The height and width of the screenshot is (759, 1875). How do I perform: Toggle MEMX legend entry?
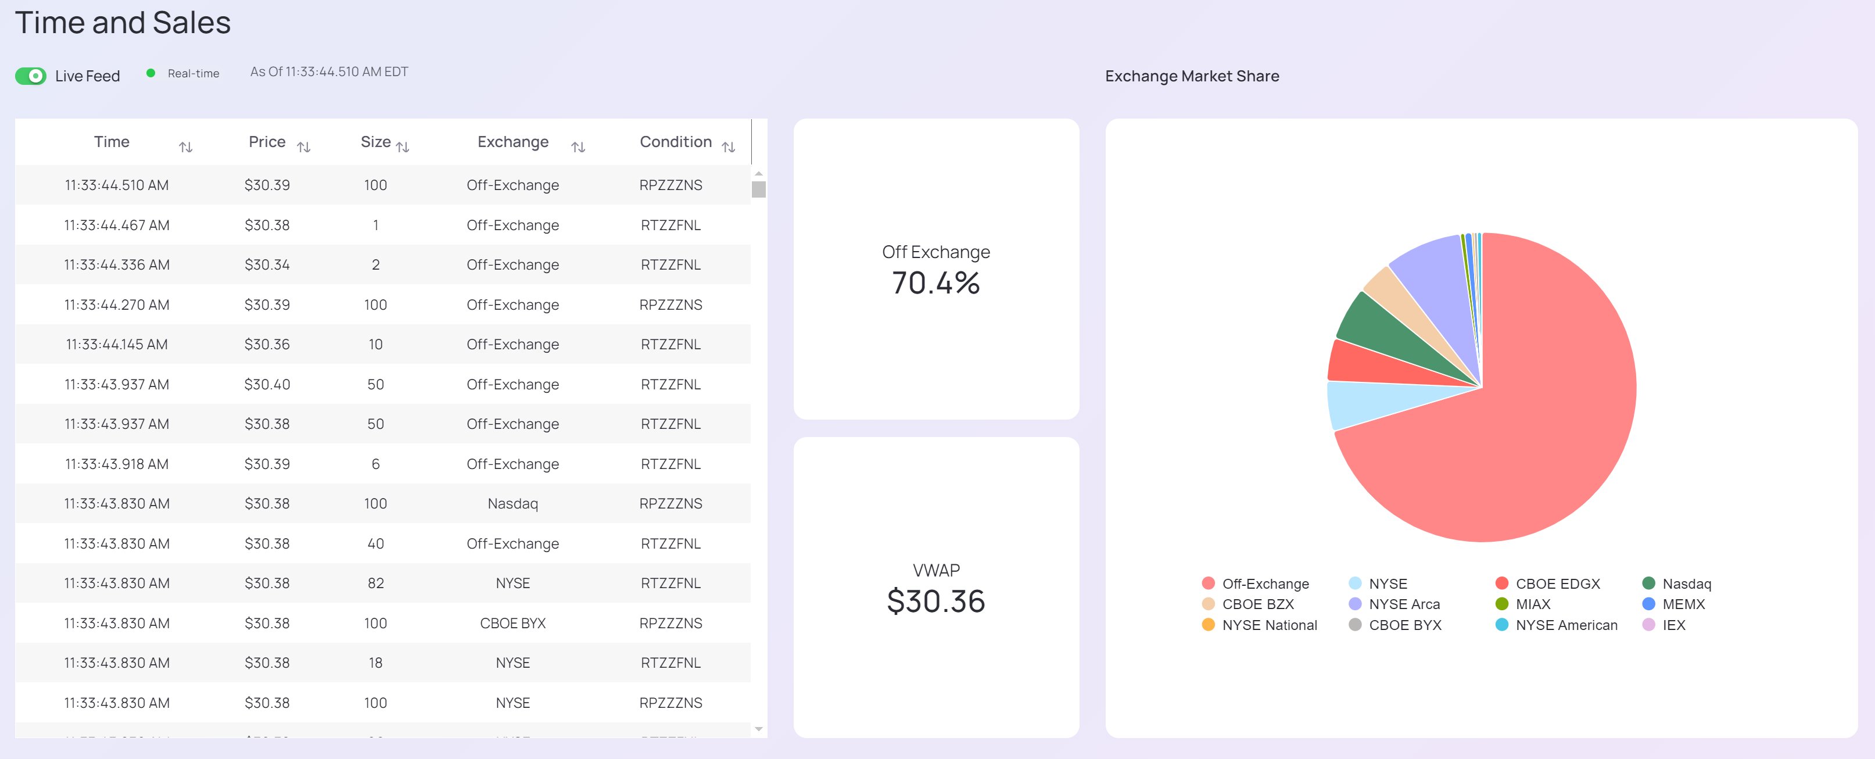(x=1683, y=604)
